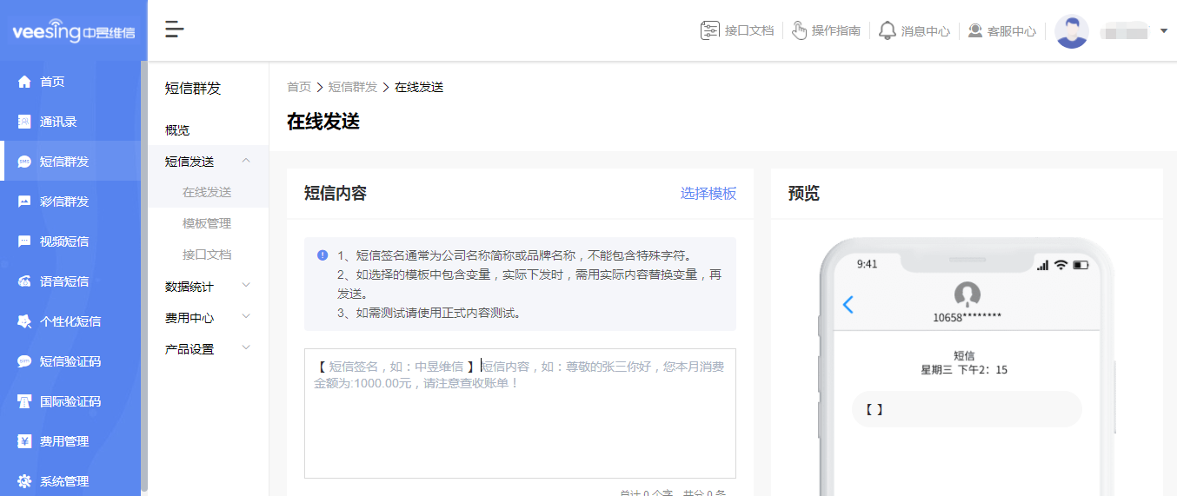Click the 国际验证码 icon
The image size is (1177, 496).
(x=24, y=401)
